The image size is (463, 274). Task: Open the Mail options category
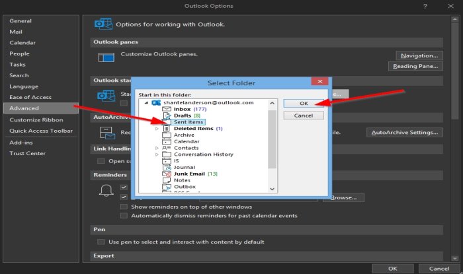tap(16, 32)
